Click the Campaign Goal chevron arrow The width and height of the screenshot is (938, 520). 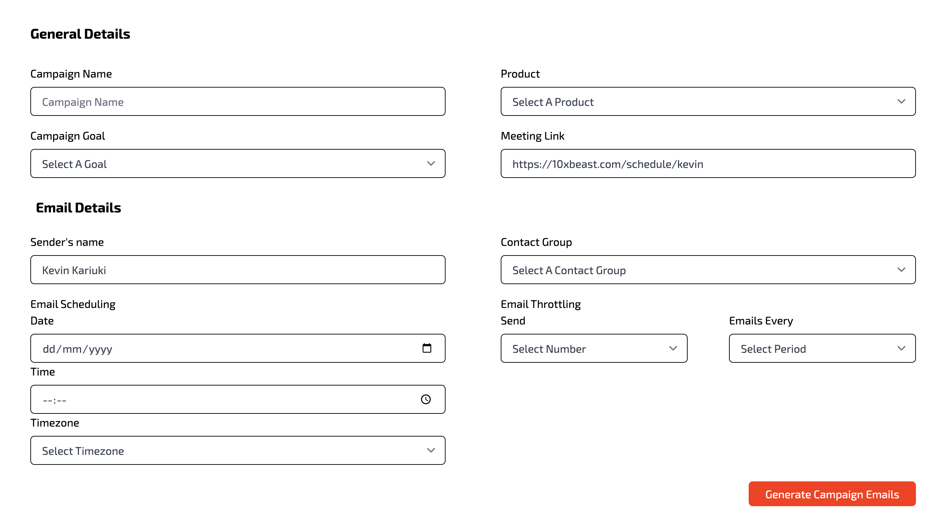pos(431,163)
